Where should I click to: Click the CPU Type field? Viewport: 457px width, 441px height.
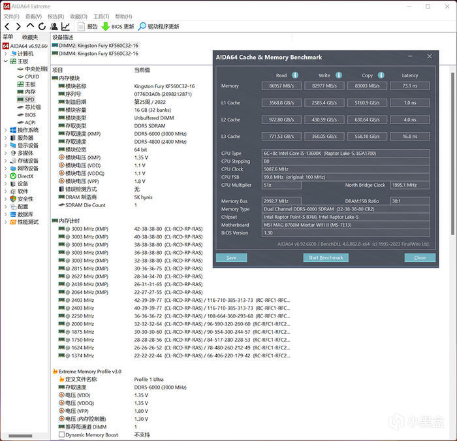345,153
